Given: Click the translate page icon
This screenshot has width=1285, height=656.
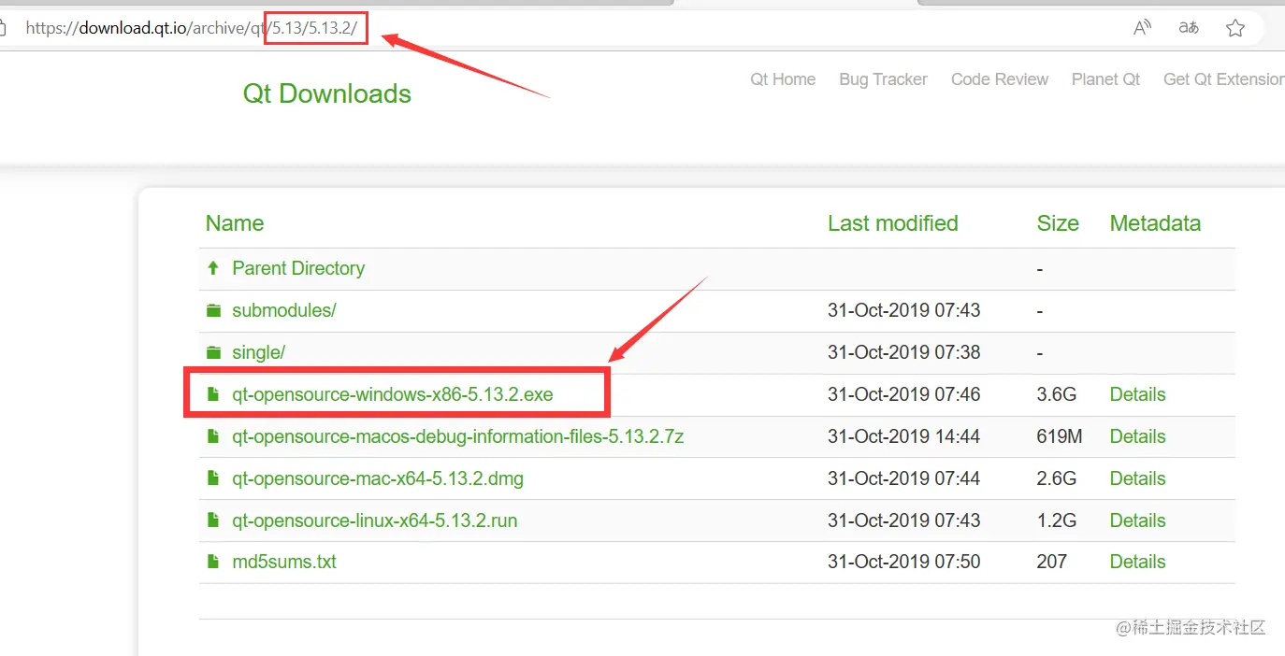Looking at the screenshot, I should tap(1189, 28).
